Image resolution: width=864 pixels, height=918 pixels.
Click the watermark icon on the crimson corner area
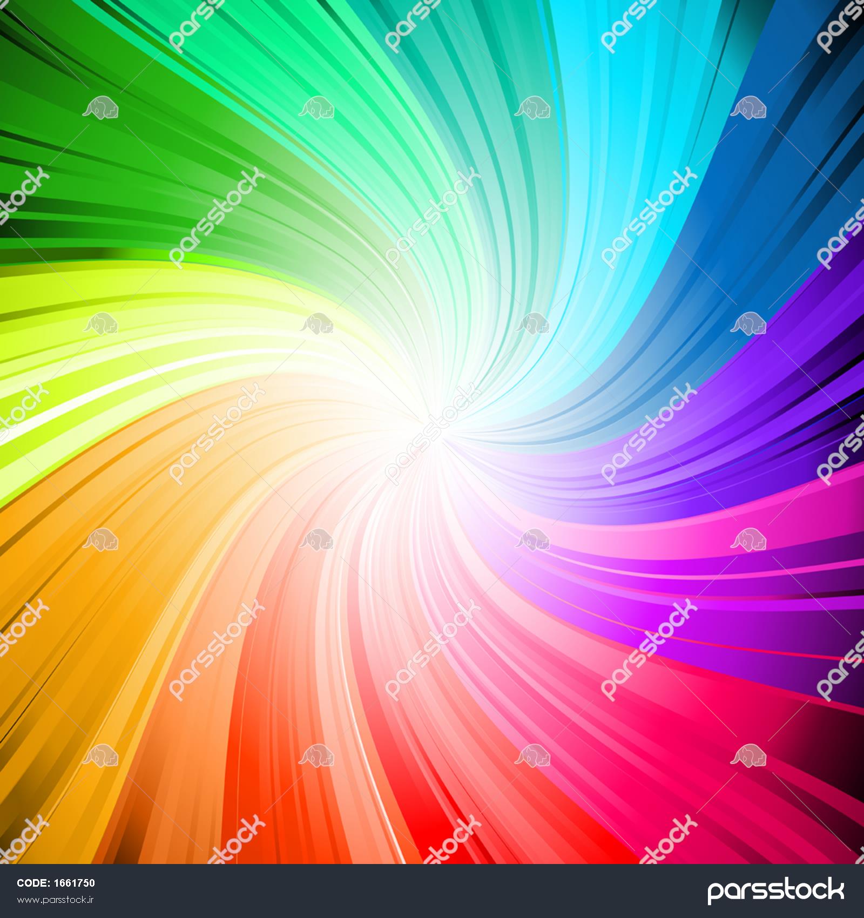tap(748, 755)
